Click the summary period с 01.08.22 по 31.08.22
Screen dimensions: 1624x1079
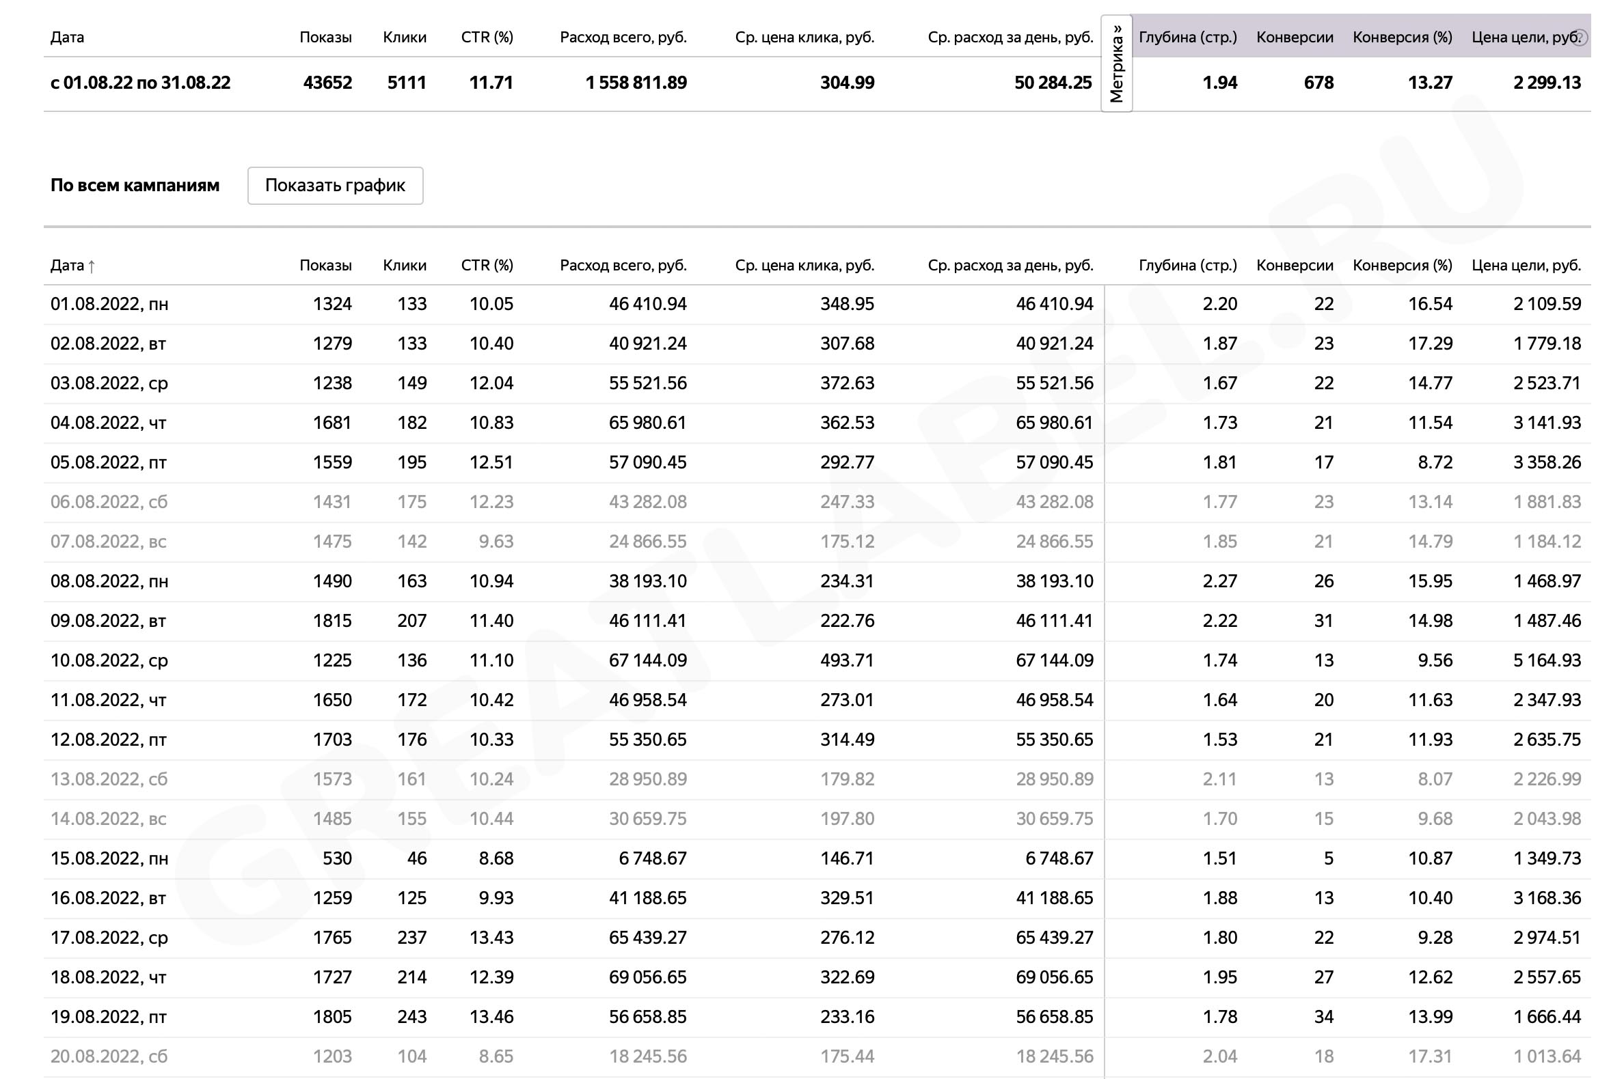(x=141, y=83)
